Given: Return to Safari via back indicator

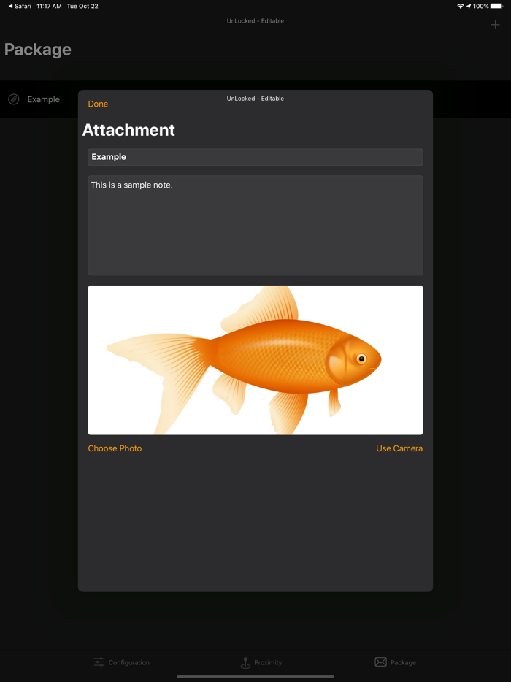Looking at the screenshot, I should (x=20, y=6).
